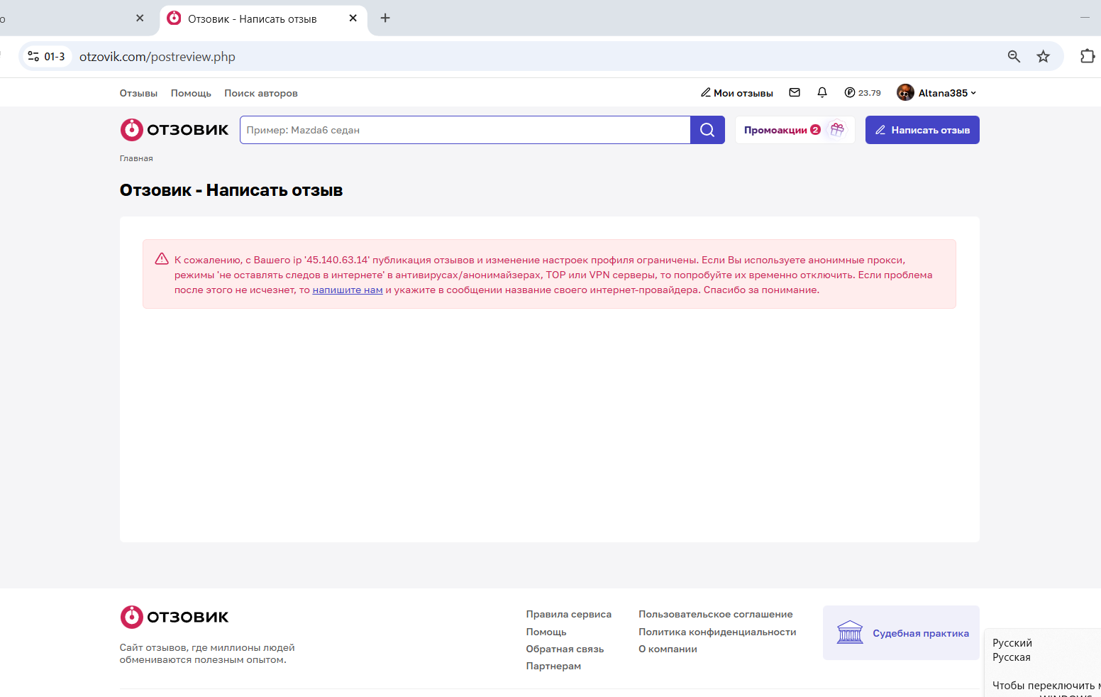Close the first browser tab
Image resolution: width=1101 pixels, height=697 pixels.
pos(140,18)
